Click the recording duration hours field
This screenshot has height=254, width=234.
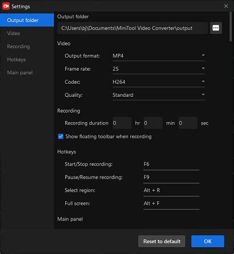click(122, 123)
